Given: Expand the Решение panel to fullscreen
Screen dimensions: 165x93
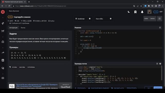Looking at the screenshot, I should click(160, 28).
